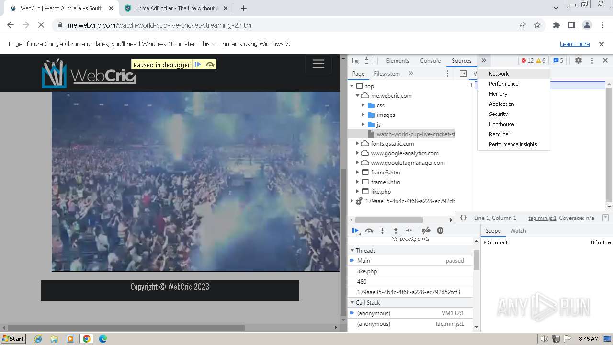
Task: Bookmark this page star icon
Action: click(537, 25)
